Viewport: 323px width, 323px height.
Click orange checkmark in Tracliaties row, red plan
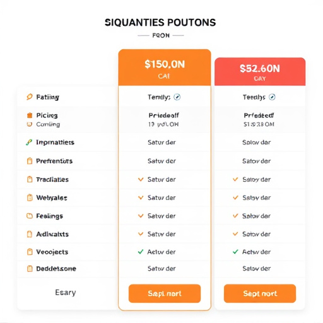235,179
